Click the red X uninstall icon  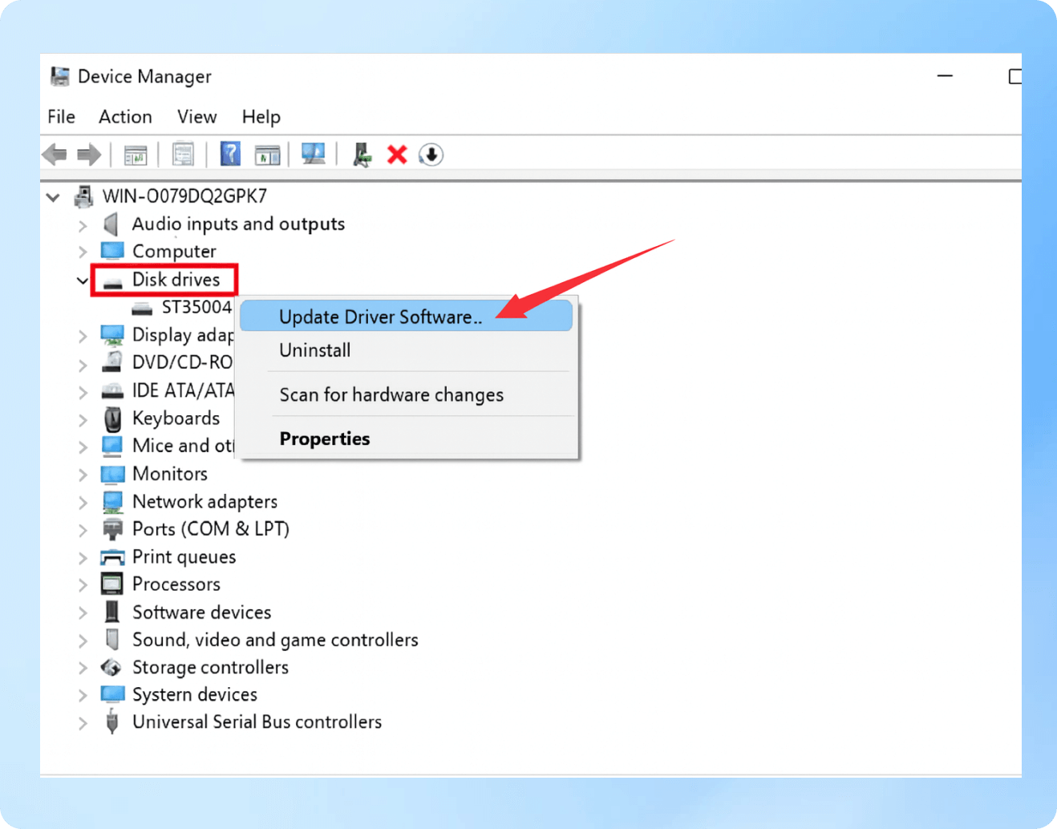(397, 154)
